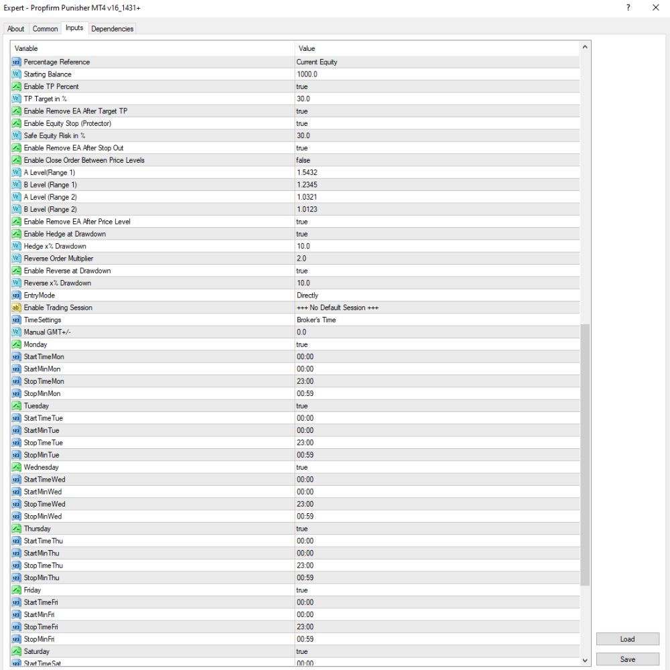
Task: Click the StartTimeMon row icon
Action: click(x=16, y=357)
